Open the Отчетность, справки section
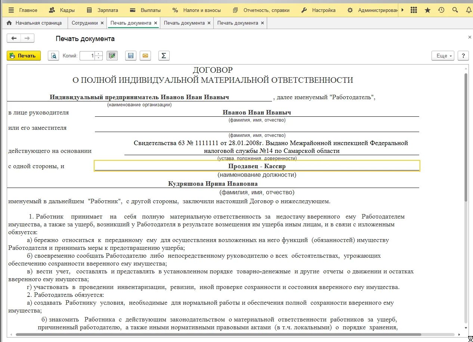 (261, 10)
